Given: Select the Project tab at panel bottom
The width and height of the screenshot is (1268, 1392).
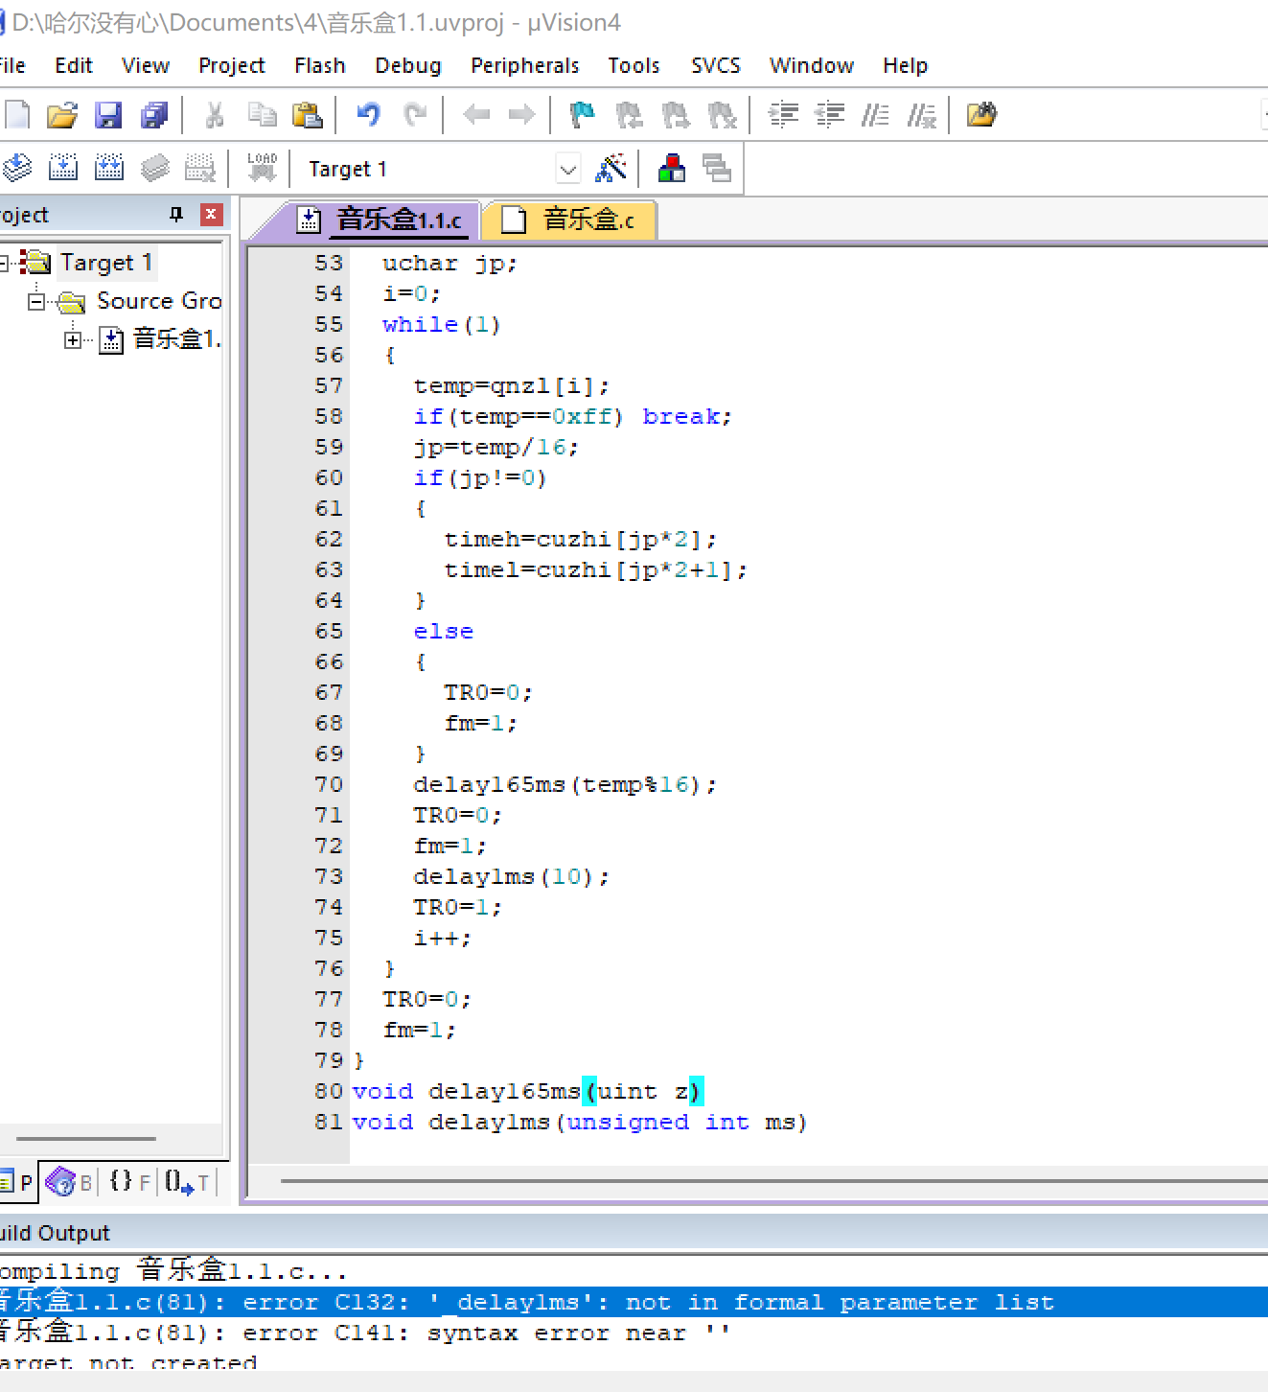Looking at the screenshot, I should [18, 1182].
